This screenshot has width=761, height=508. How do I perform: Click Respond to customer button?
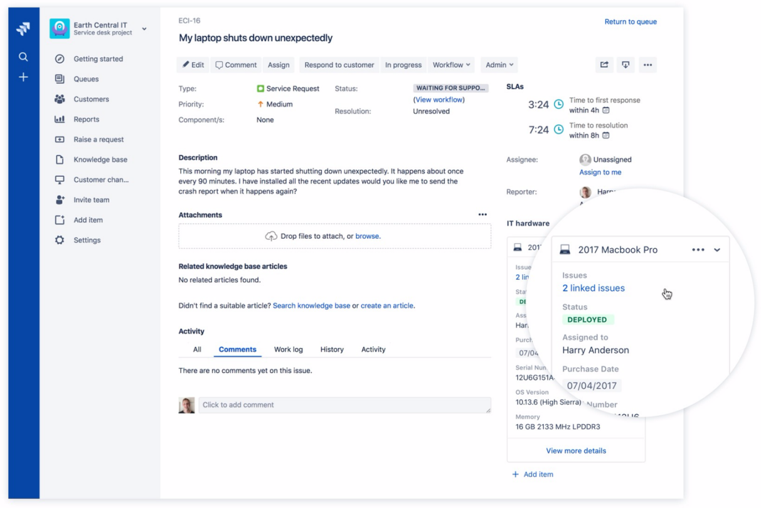tap(339, 65)
